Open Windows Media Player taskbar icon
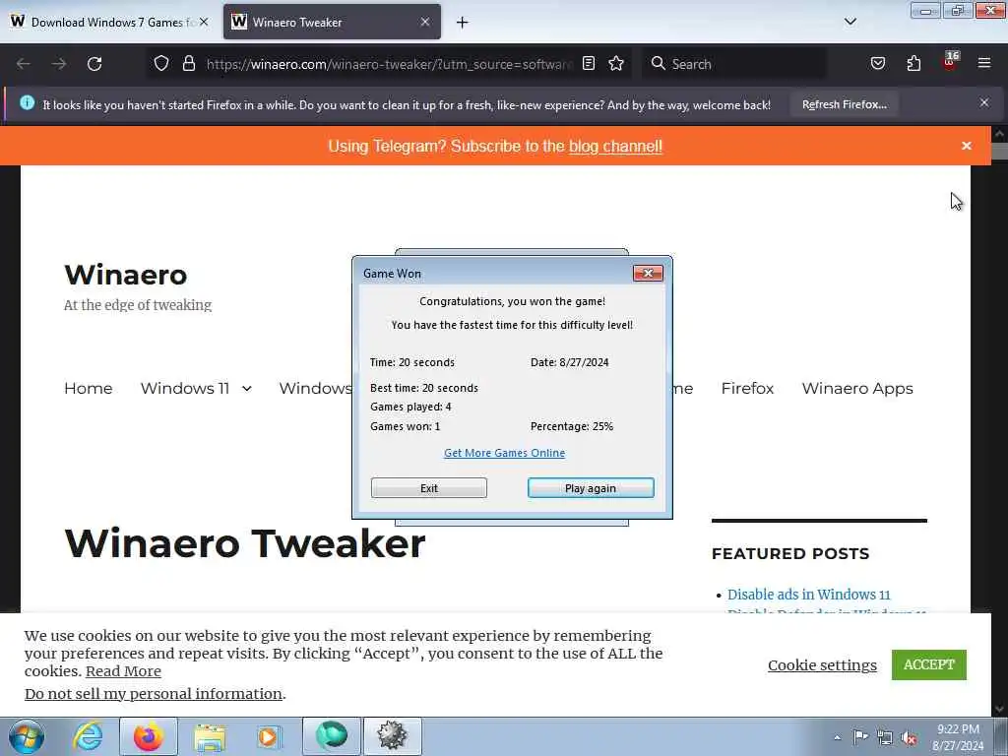Image resolution: width=1008 pixels, height=756 pixels. [x=269, y=736]
